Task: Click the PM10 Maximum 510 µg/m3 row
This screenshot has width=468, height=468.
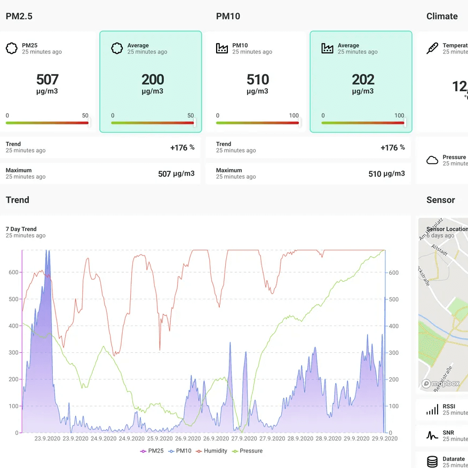Action: (311, 173)
